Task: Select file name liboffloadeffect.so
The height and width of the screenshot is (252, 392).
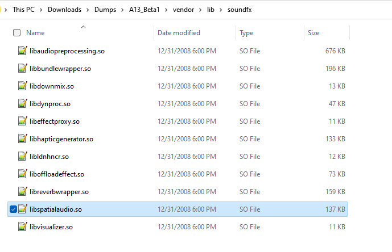Action: click(57, 174)
